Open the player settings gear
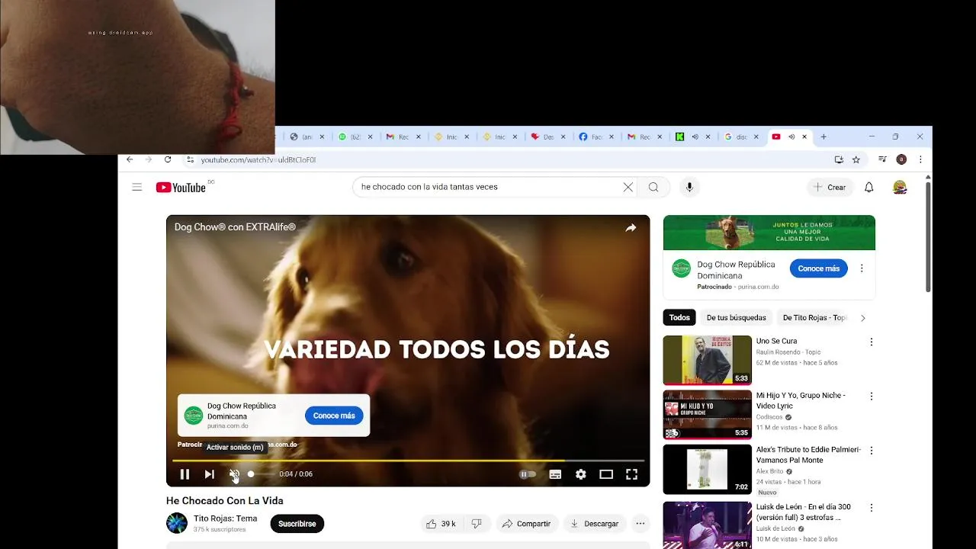 coord(581,474)
